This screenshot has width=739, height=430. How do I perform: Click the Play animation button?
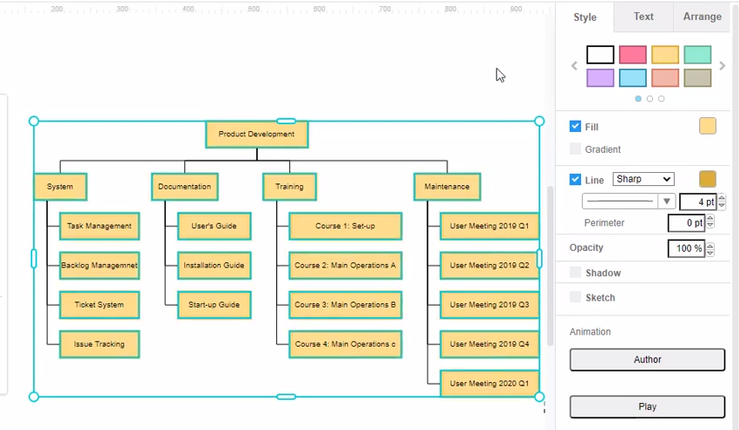pyautogui.click(x=647, y=407)
